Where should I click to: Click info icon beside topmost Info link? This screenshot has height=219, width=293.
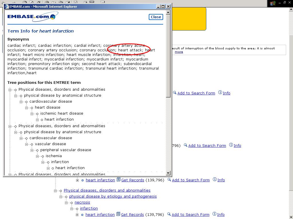(220, 92)
